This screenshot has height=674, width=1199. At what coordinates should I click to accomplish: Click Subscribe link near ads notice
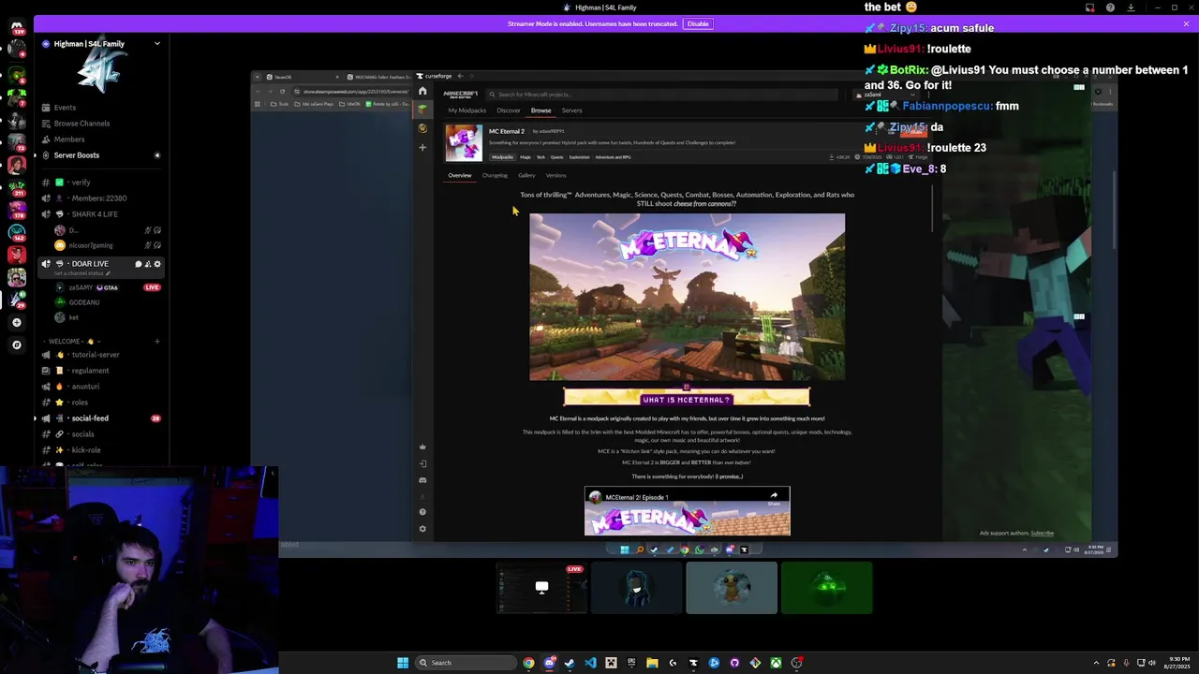1042,534
